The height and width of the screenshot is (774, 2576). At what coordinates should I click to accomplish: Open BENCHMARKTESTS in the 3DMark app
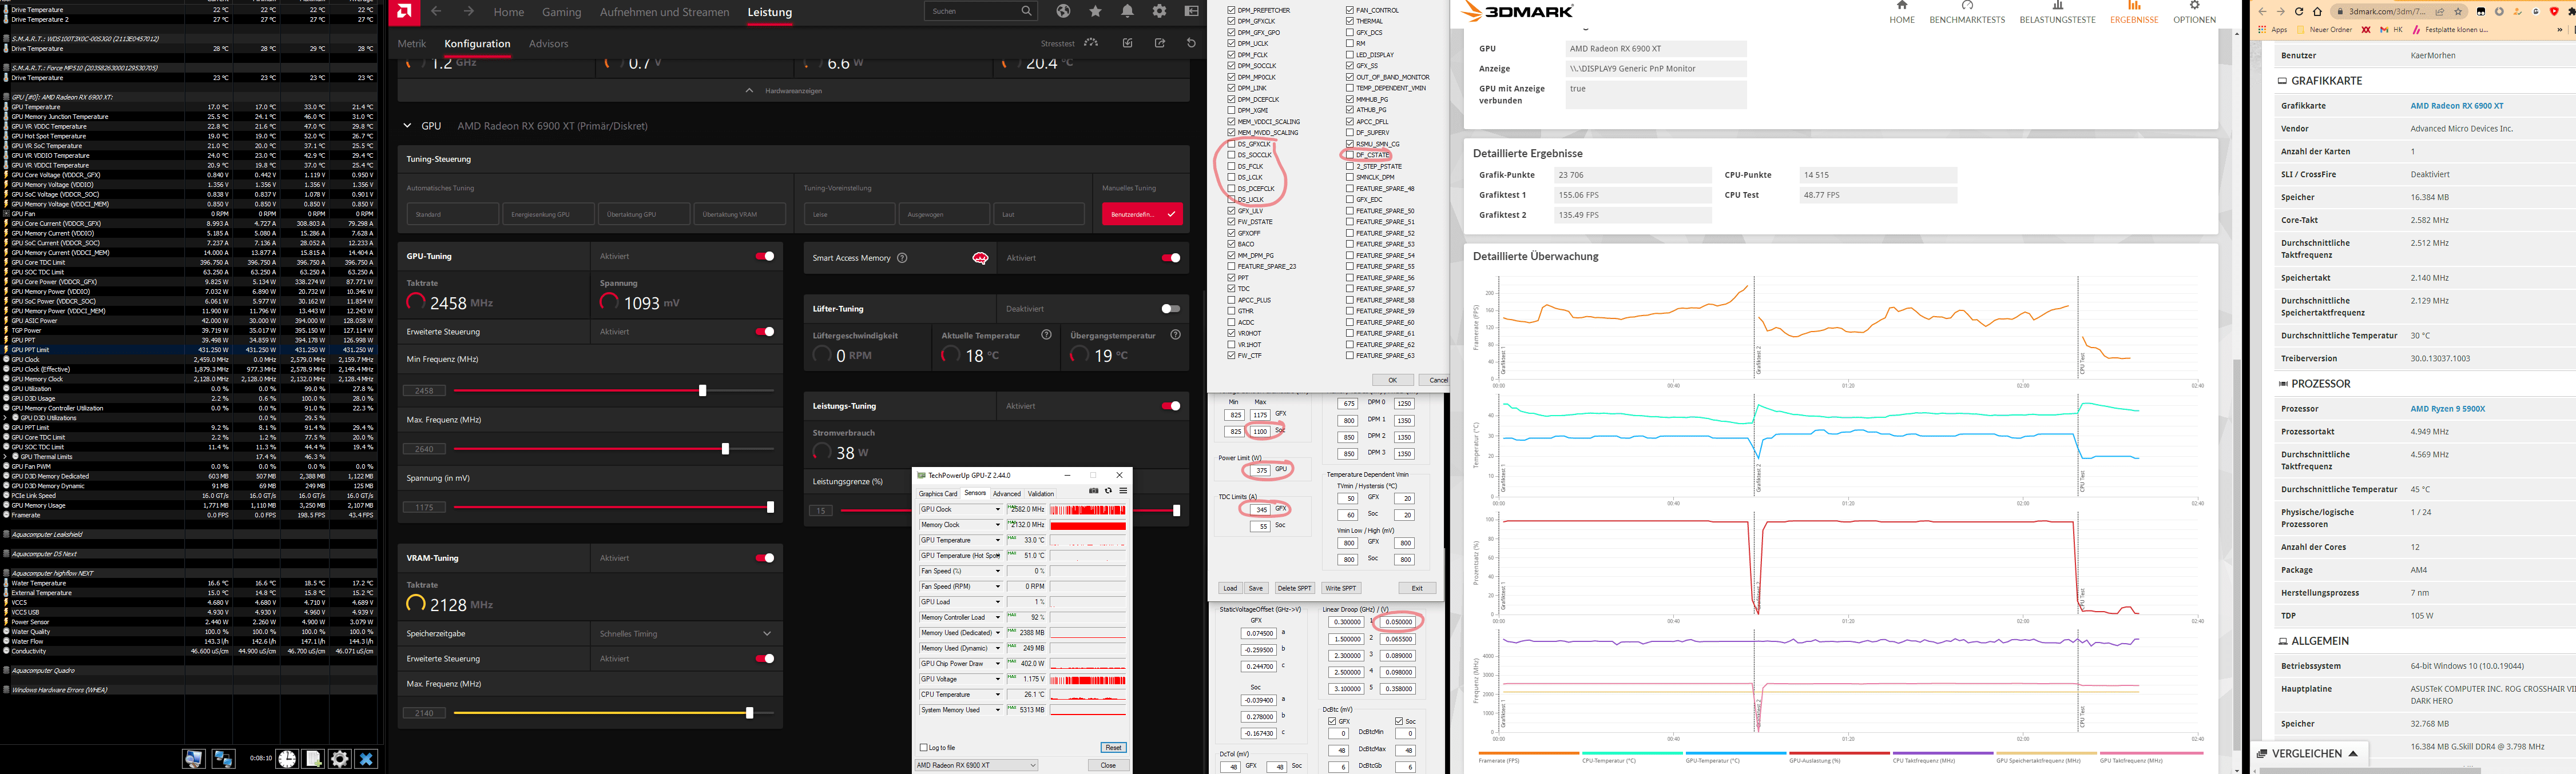1967,13
